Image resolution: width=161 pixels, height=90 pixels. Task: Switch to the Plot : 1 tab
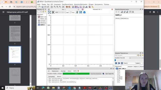point(64,9)
